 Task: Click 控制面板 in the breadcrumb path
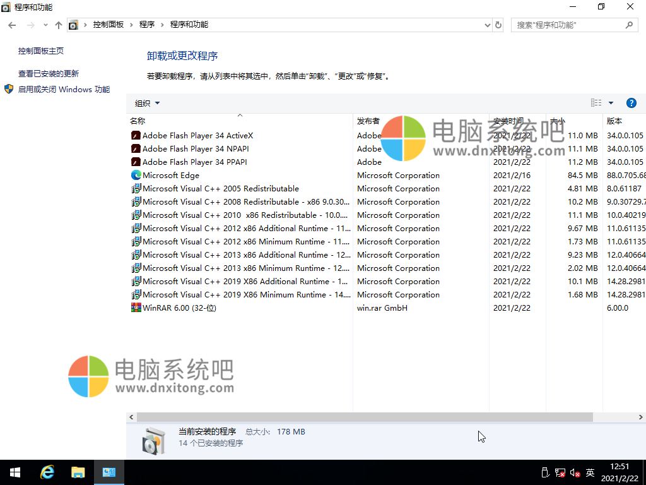pos(109,25)
